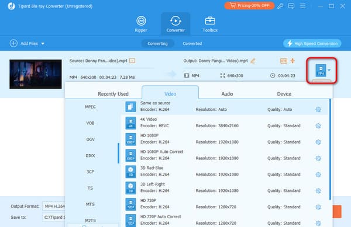This screenshot has height=227, width=351.
Task: Click the Pricing-20% OFF button
Action: 249,6
